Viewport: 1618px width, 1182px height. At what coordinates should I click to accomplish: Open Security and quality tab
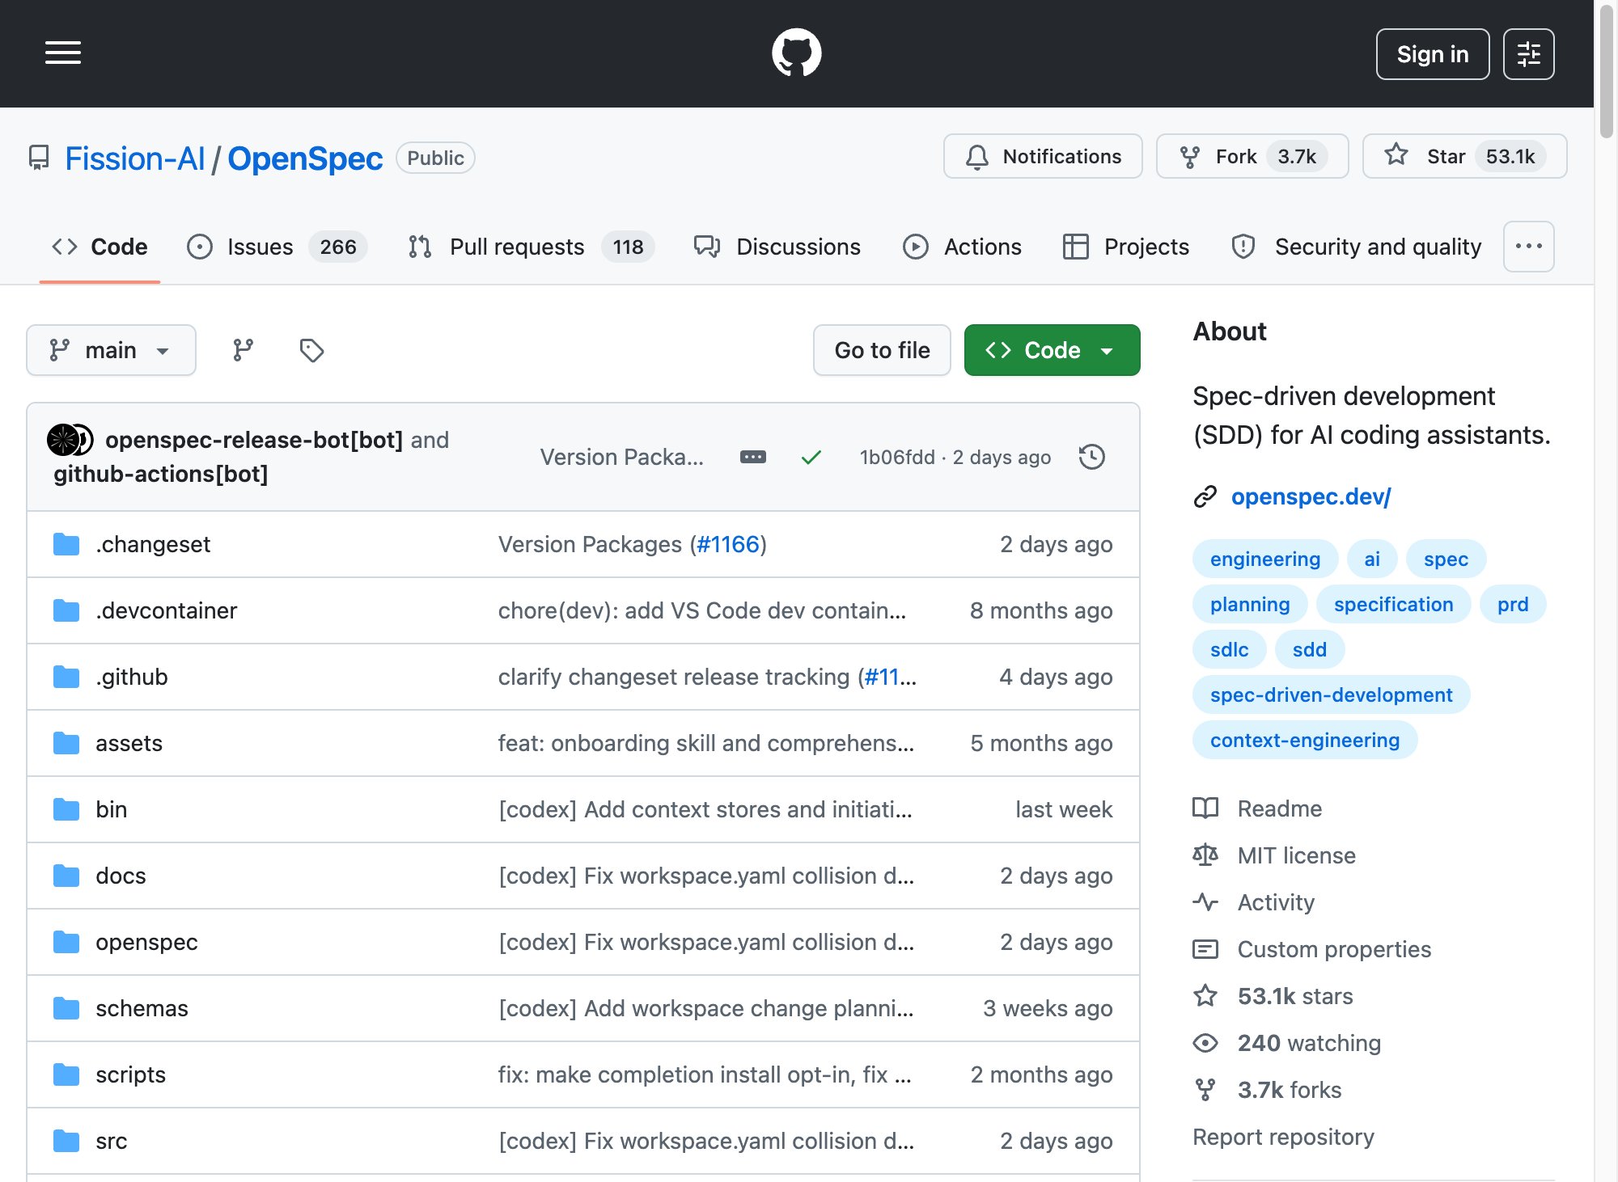1357,247
